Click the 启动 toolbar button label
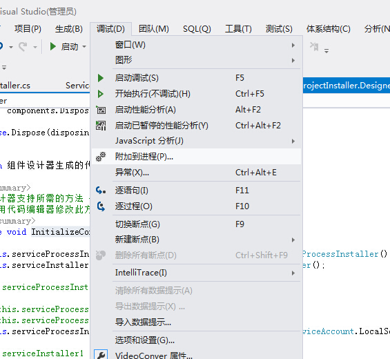This screenshot has height=359, width=390. 70,46
